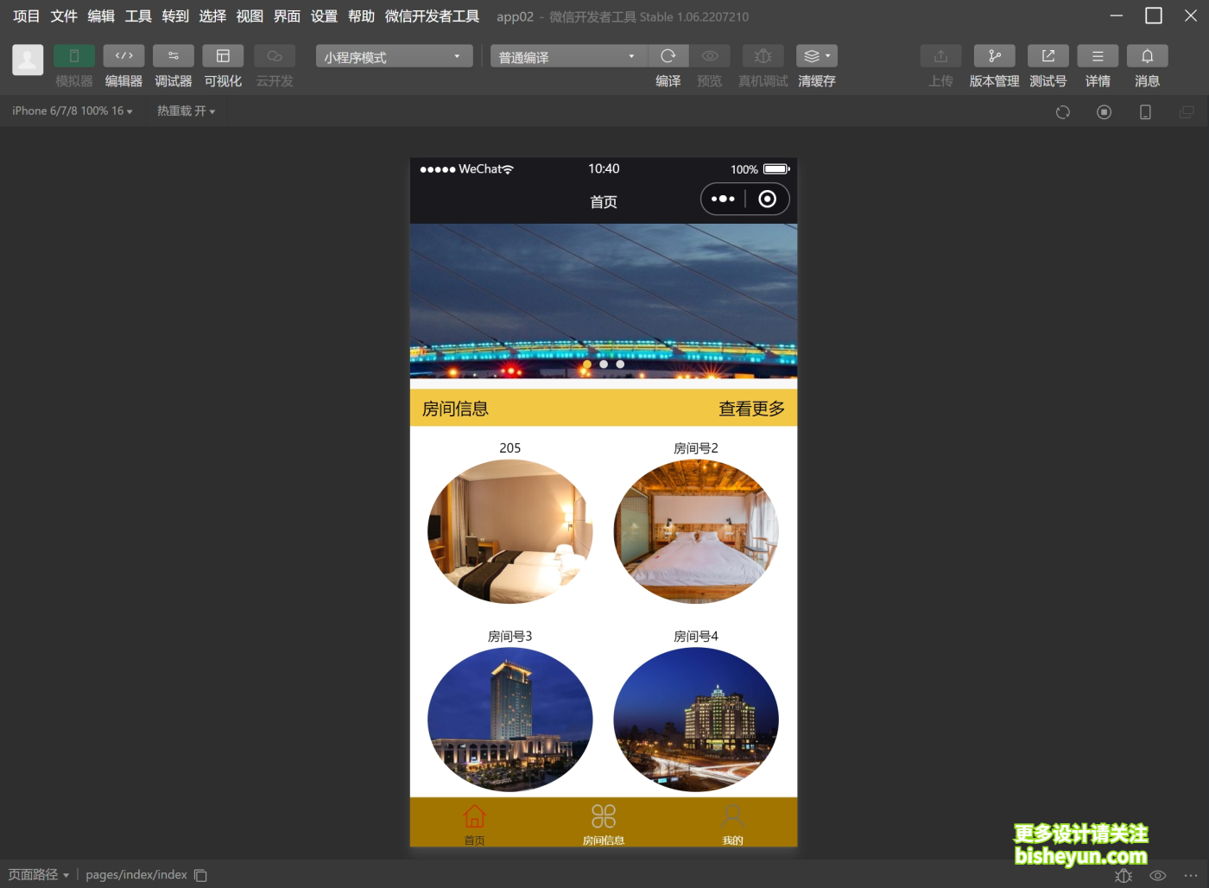The height and width of the screenshot is (888, 1209).
Task: Toggle the debugger panel button
Action: (x=173, y=56)
